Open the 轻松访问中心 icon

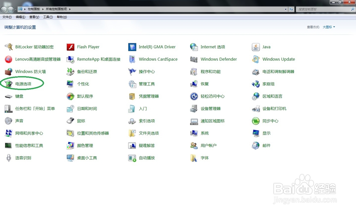coord(194,96)
